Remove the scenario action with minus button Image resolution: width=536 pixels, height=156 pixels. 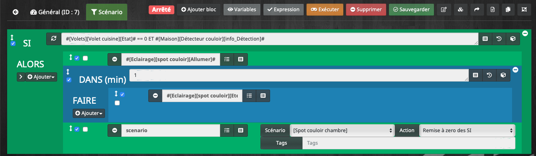[x=115, y=130]
